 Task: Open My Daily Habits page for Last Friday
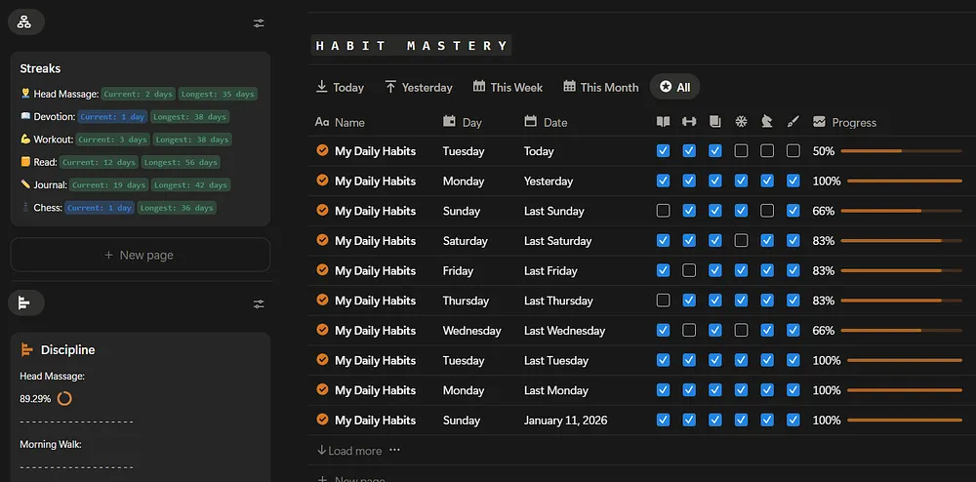click(376, 270)
